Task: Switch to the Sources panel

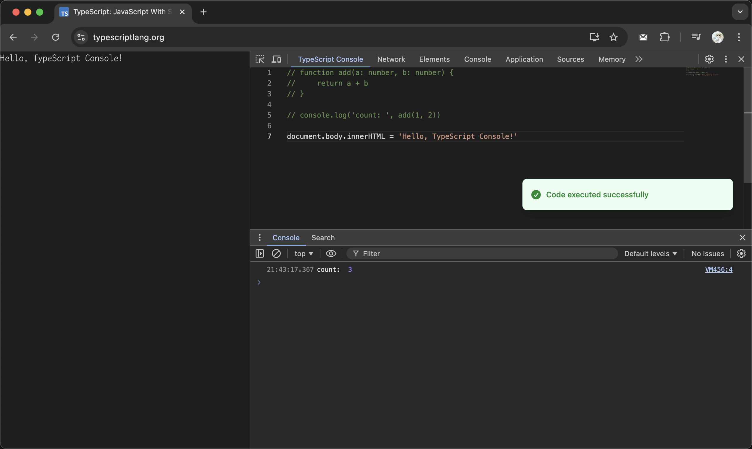Action: click(570, 59)
